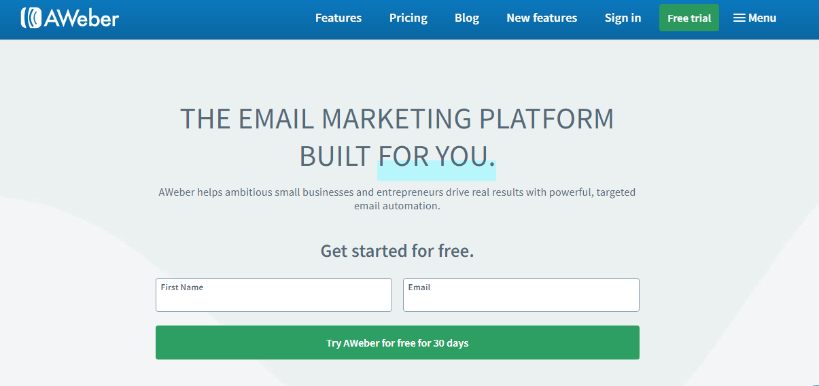Click the "Get started for free." heading
This screenshot has height=386, width=819.
[397, 251]
